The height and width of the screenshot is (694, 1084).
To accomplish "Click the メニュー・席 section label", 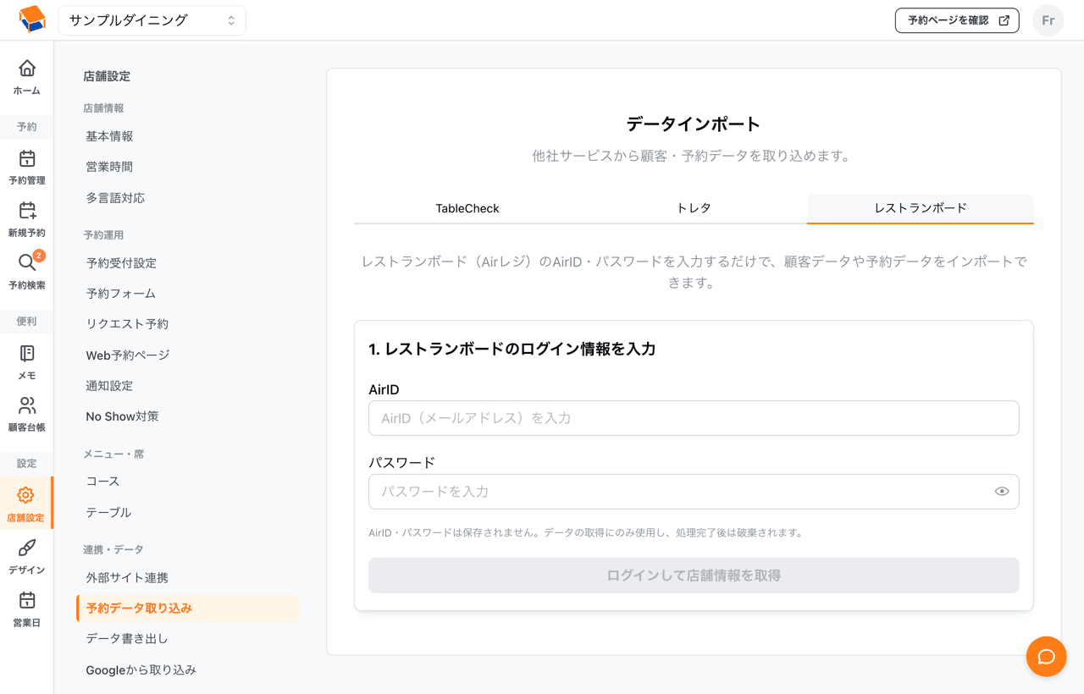I will (113, 454).
